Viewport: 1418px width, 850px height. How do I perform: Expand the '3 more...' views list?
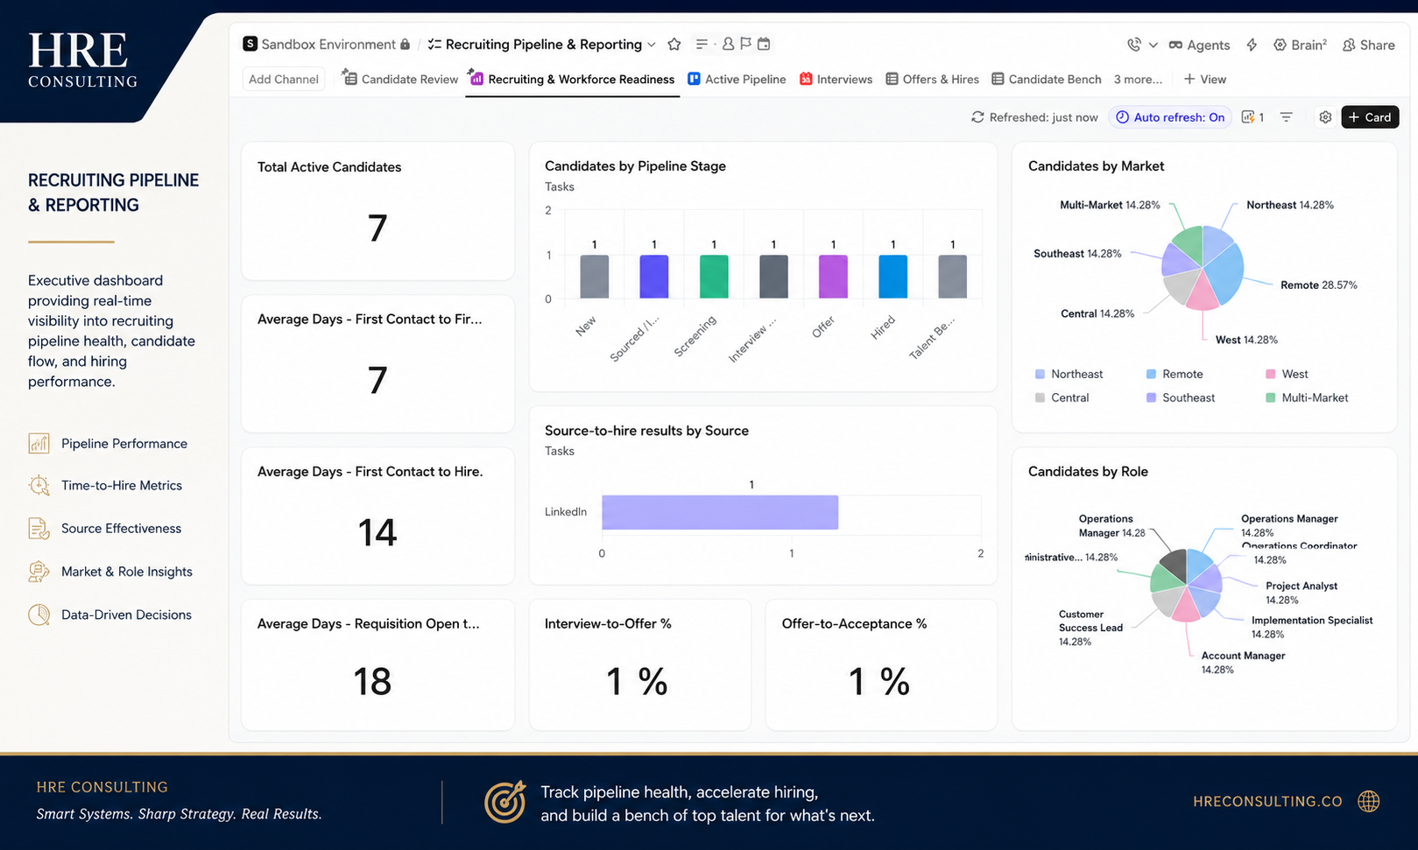pos(1138,79)
